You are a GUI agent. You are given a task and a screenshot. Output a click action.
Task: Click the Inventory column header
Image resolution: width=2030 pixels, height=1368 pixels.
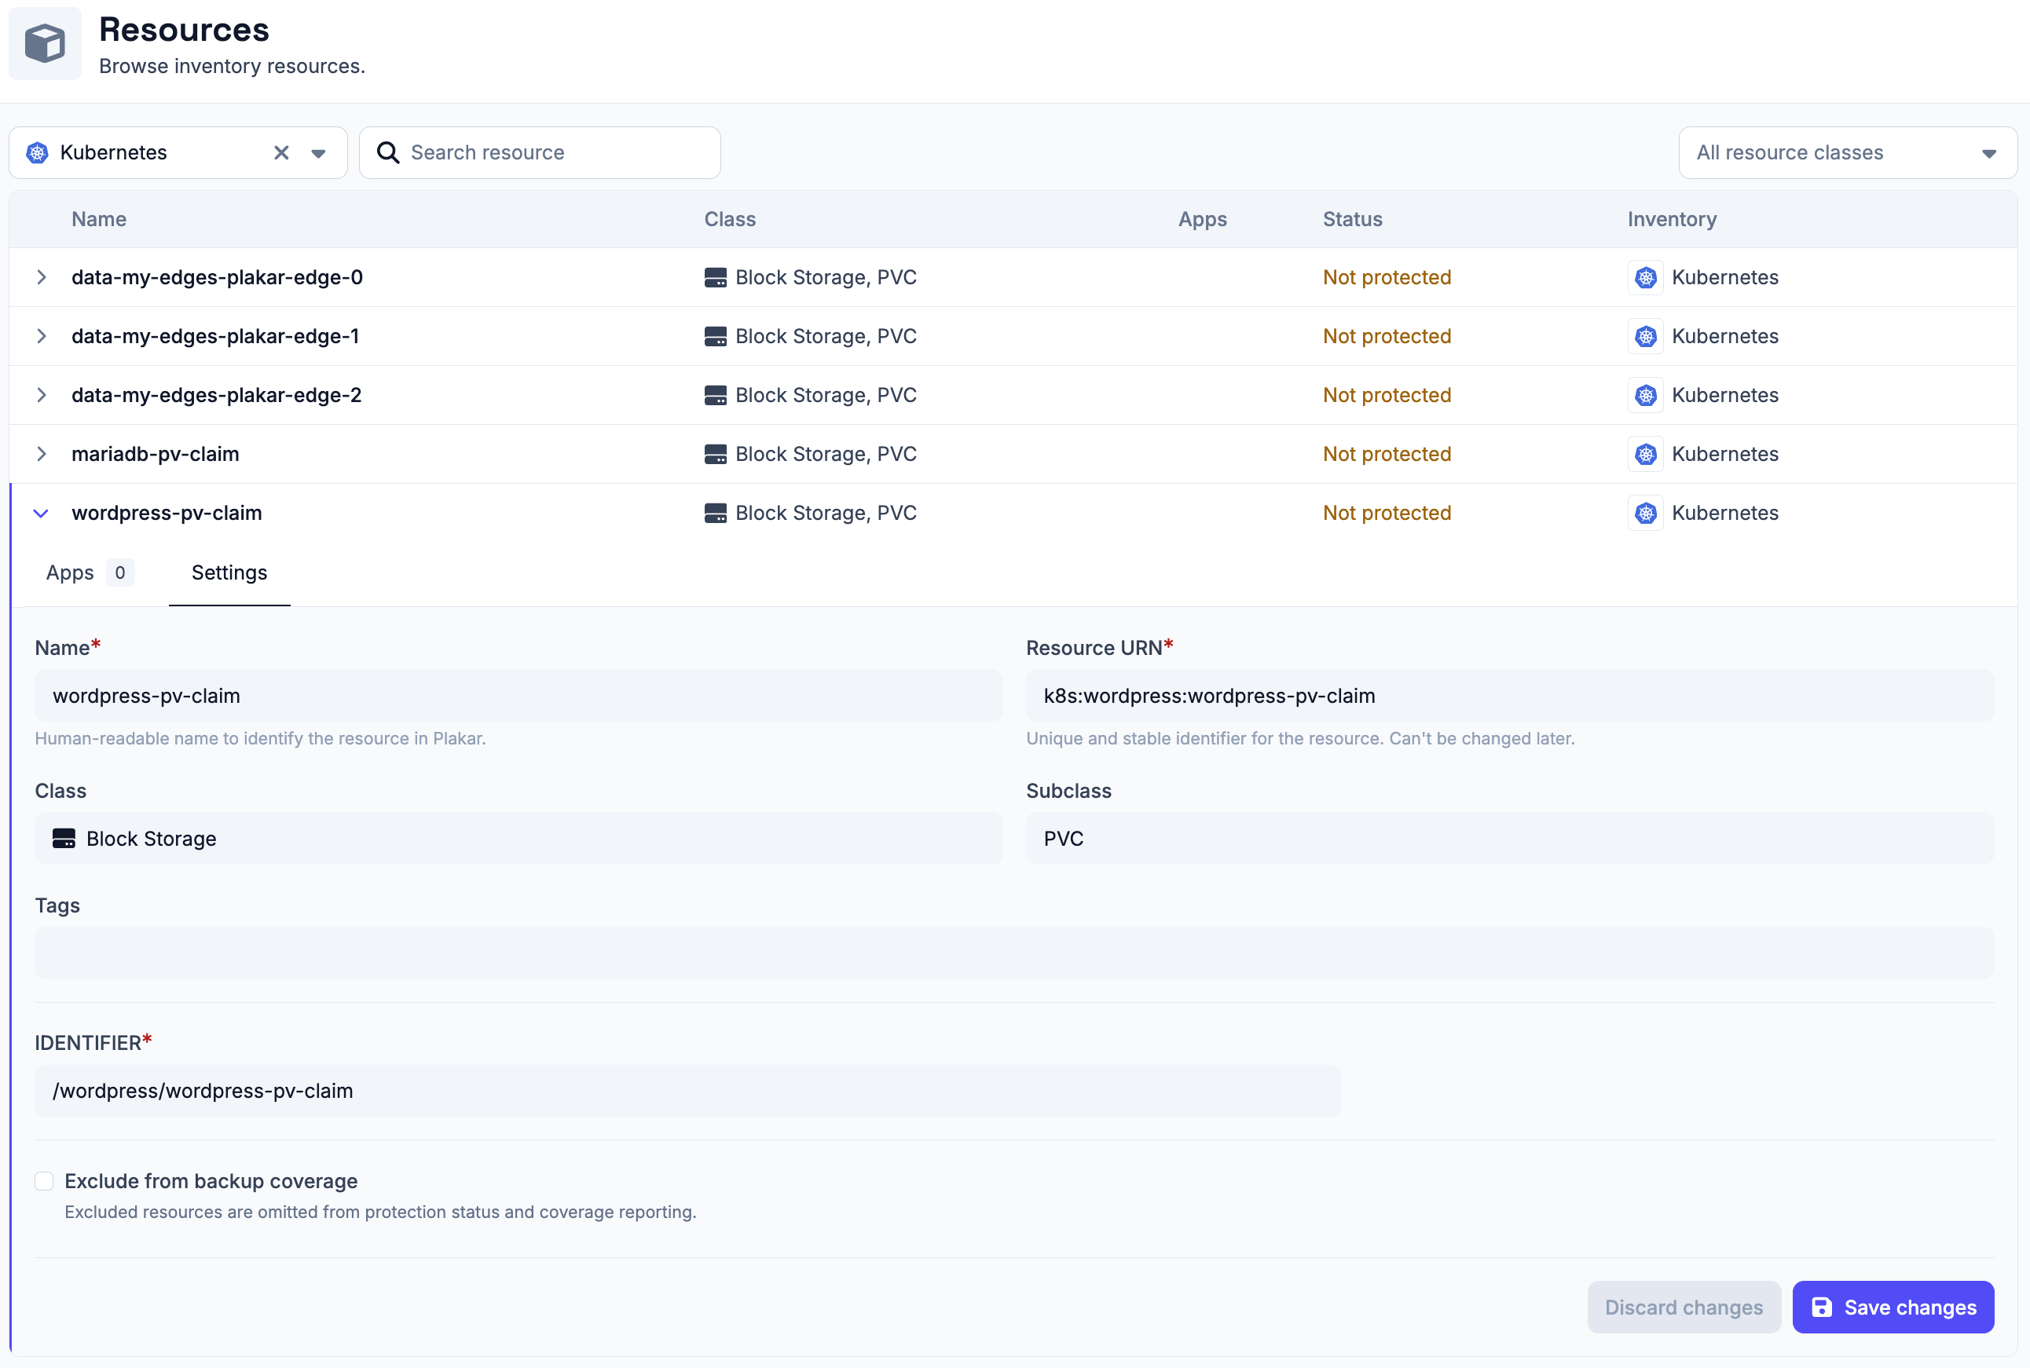(x=1671, y=219)
